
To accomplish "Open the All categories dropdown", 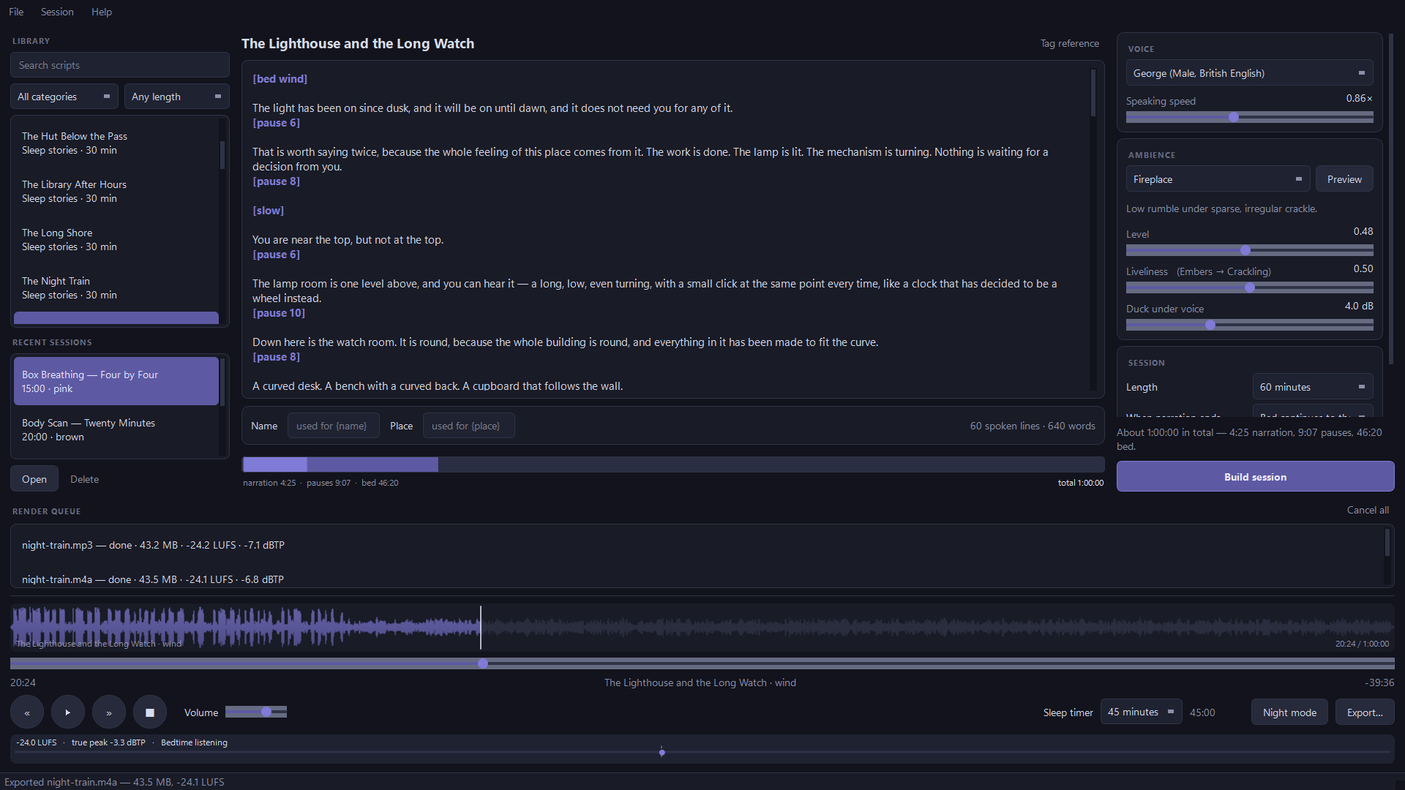I will 64,97.
